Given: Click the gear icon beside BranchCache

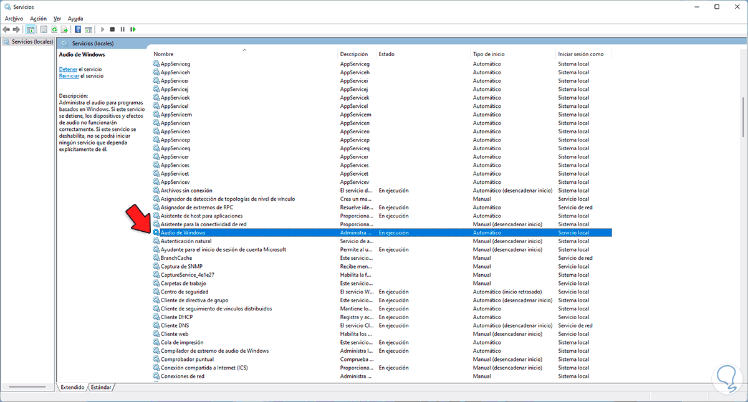Looking at the screenshot, I should coord(156,258).
